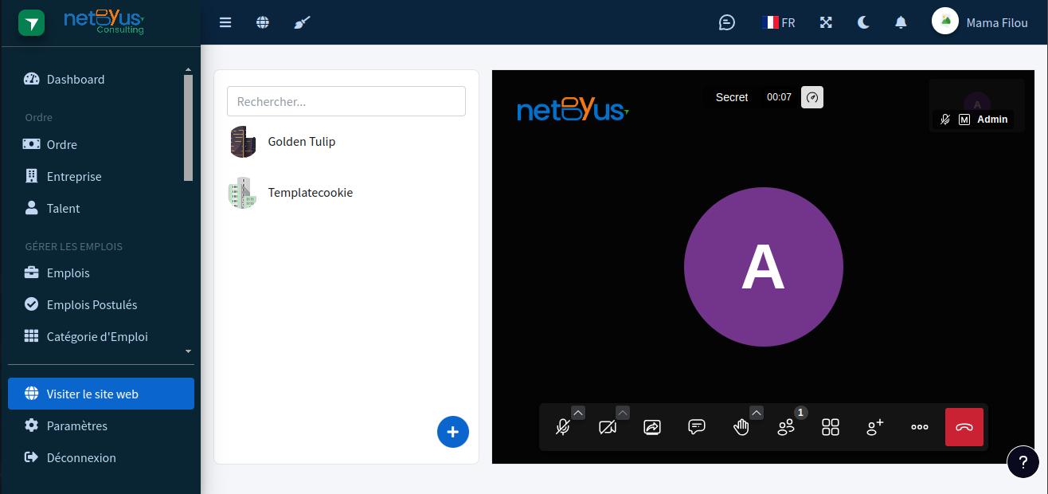Viewport: 1048px width, 494px height.
Task: Unmute the microphone
Action: [x=563, y=427]
